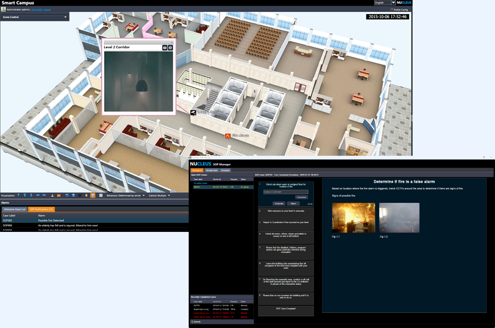Click the Leave a Comment input field

click(286, 192)
